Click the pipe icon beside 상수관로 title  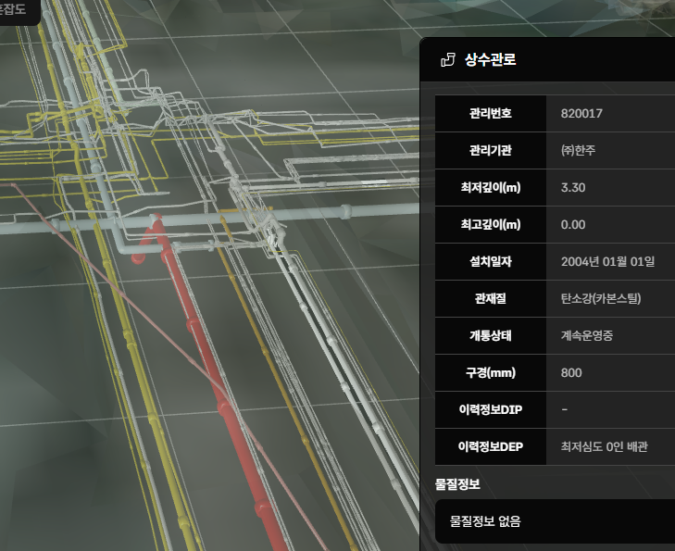click(448, 59)
